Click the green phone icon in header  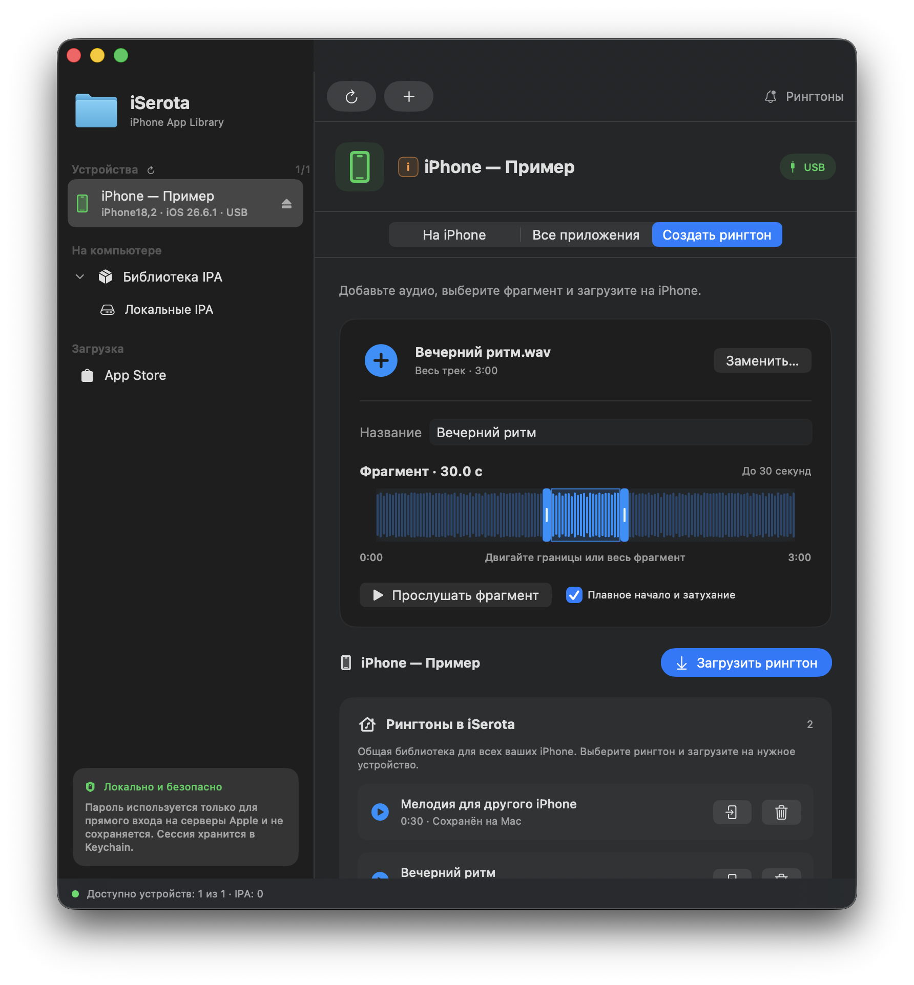point(360,167)
